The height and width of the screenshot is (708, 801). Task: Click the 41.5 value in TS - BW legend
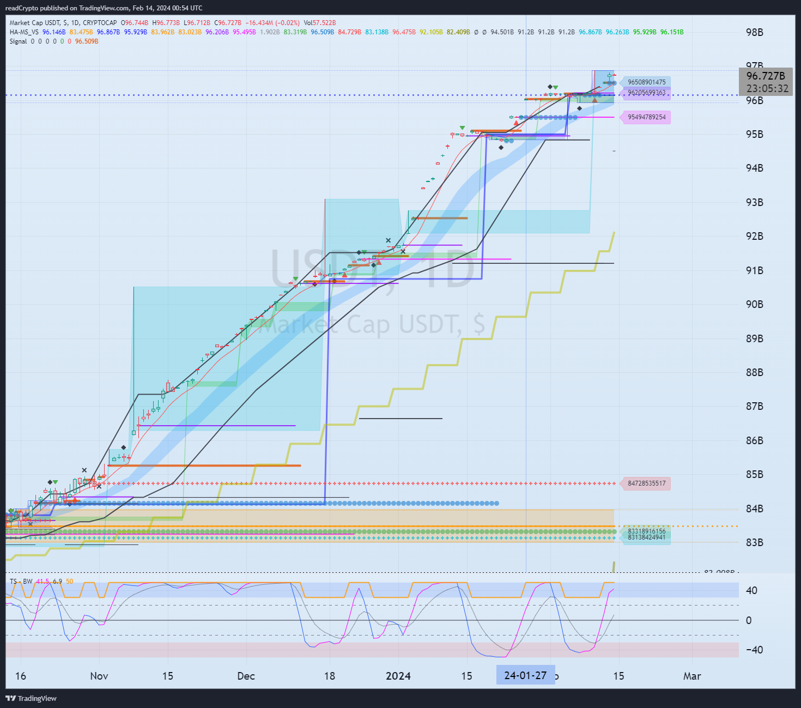(x=43, y=582)
